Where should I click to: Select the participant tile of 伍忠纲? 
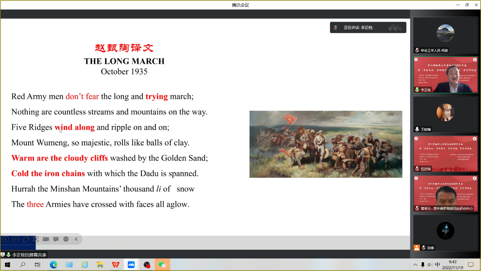click(x=445, y=154)
